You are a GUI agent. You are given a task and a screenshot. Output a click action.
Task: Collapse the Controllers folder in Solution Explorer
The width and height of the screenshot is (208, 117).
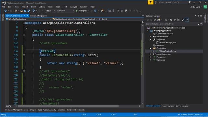[150, 48]
